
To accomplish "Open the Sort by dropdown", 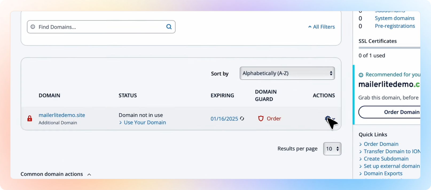I will (287, 73).
